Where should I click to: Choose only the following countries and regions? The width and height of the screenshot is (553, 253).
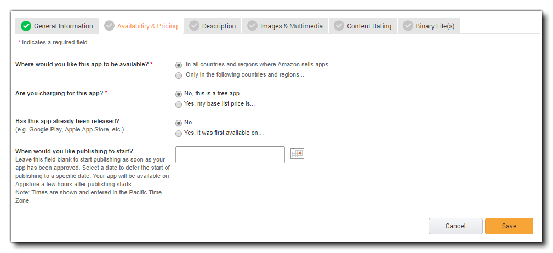click(x=179, y=76)
